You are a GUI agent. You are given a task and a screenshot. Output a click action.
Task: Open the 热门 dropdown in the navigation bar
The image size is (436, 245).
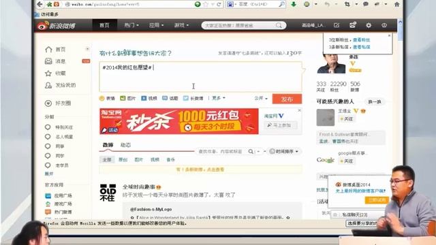click(131, 25)
